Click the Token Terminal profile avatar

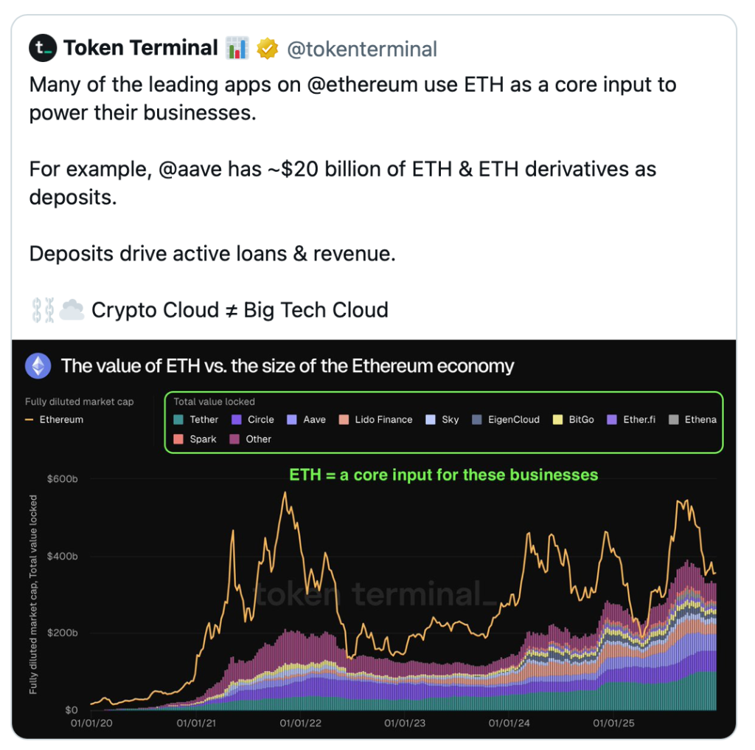tap(44, 49)
